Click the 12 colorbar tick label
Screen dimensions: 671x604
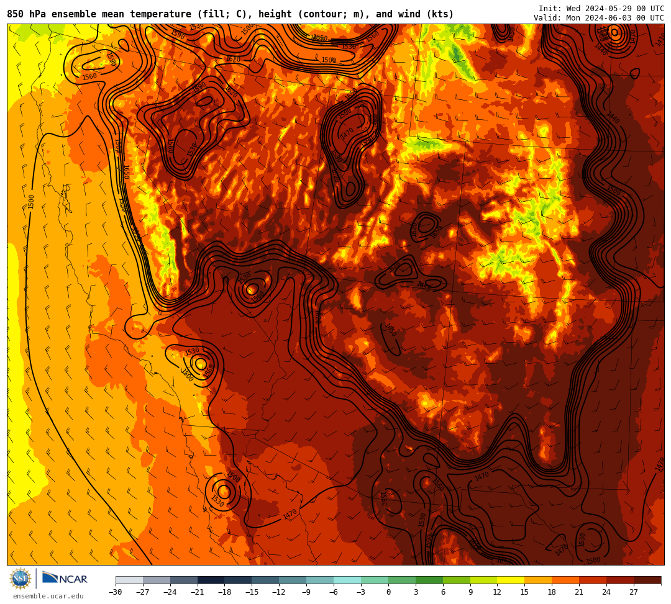coord(497,592)
